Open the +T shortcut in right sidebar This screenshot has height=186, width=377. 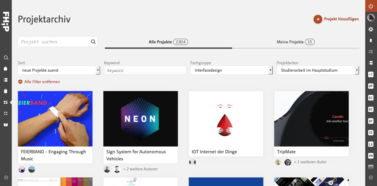point(371,75)
